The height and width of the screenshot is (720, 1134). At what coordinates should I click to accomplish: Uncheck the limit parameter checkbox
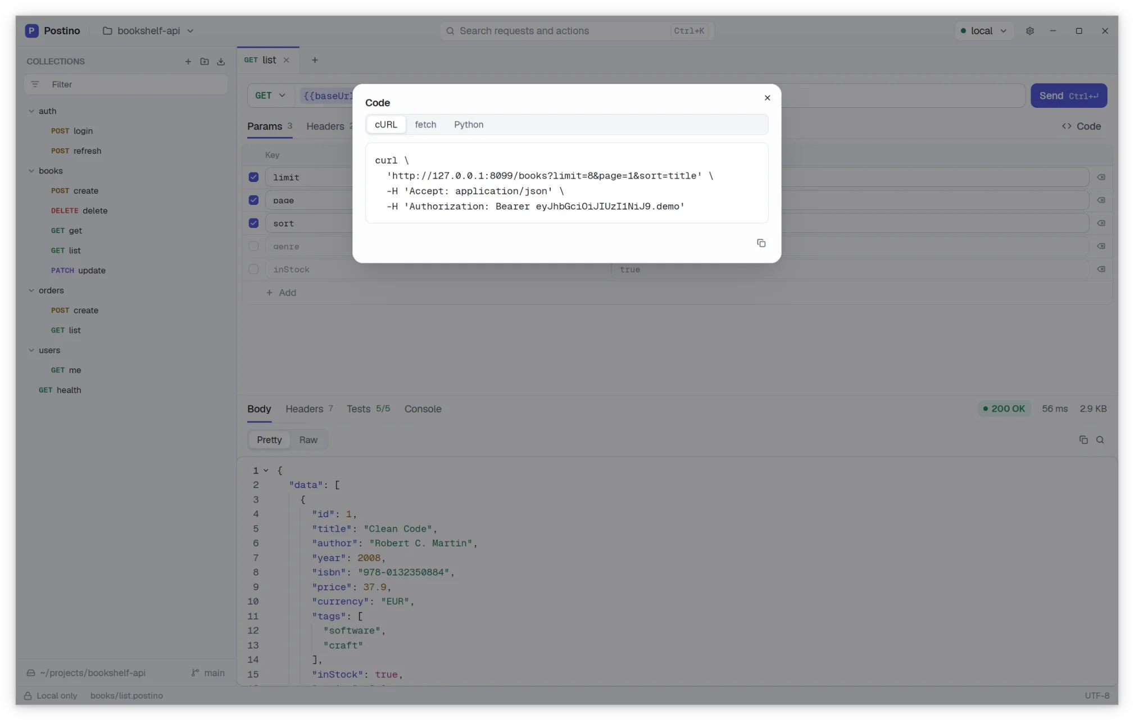253,177
